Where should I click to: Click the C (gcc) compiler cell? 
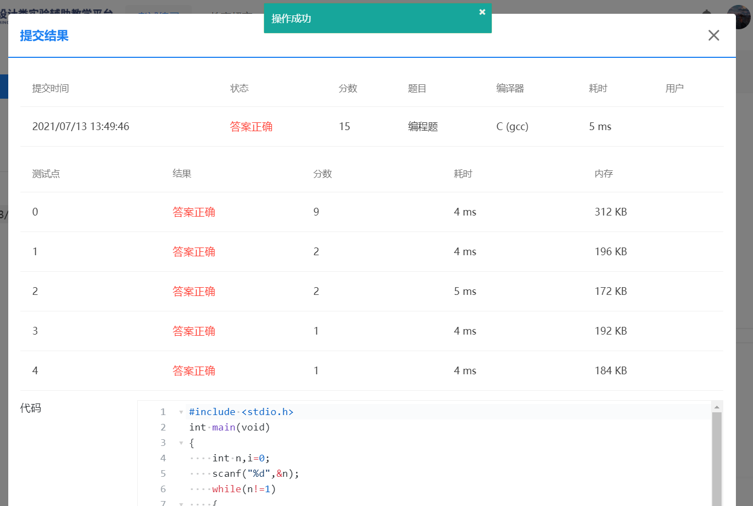click(512, 127)
